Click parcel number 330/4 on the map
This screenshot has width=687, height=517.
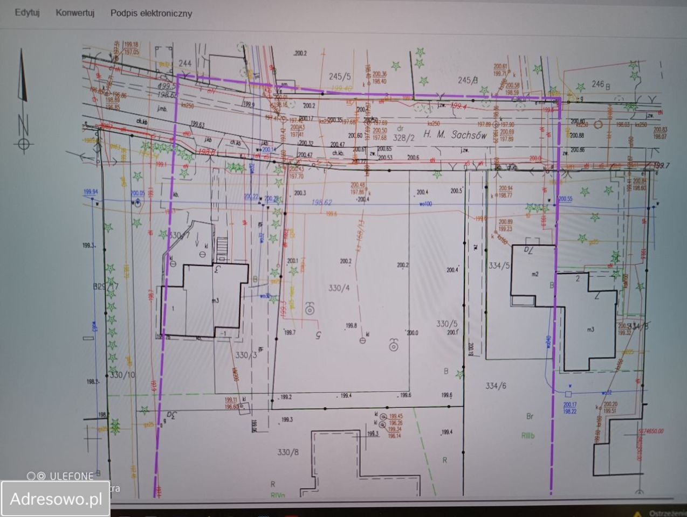click(x=339, y=288)
